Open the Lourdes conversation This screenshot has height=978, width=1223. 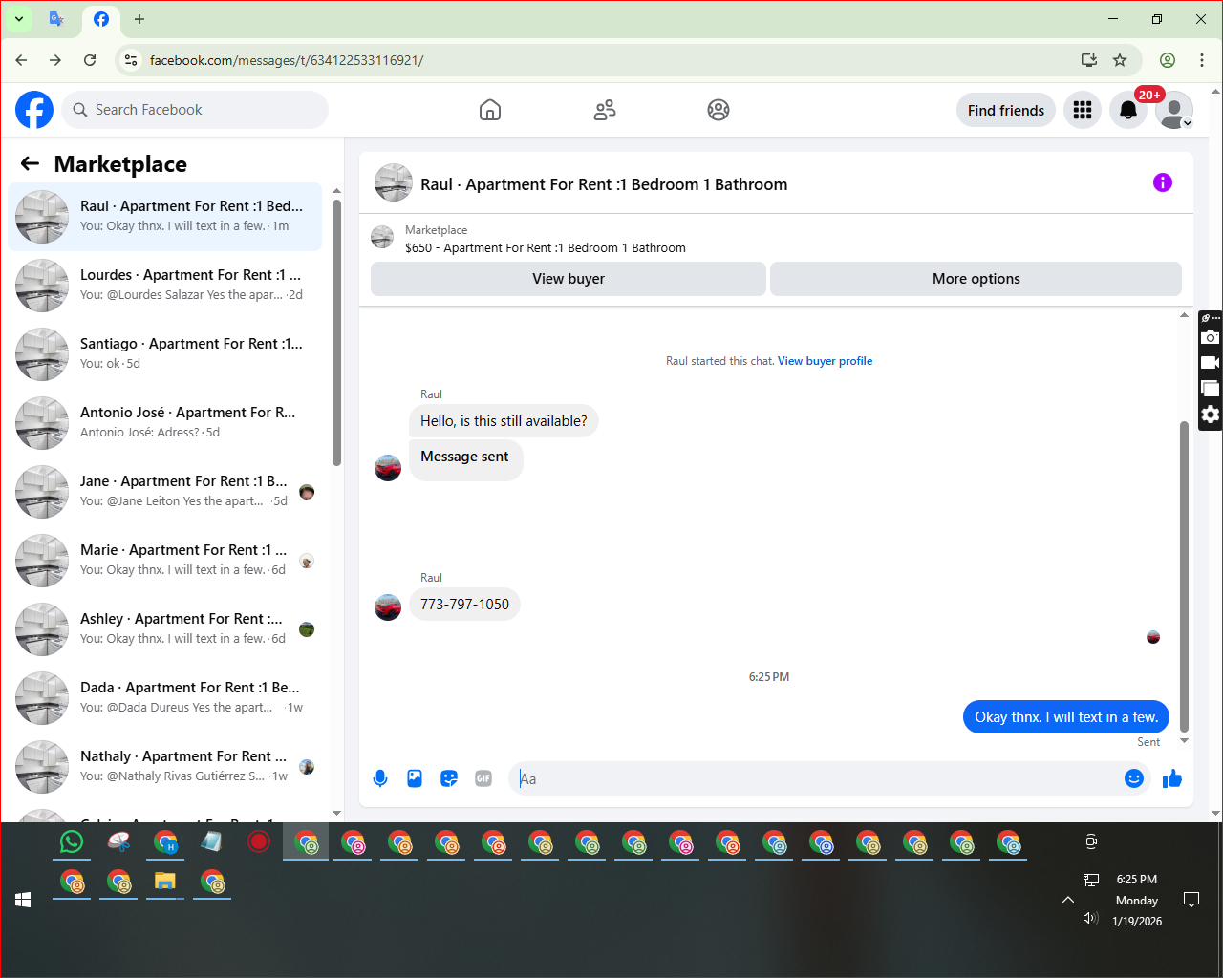coord(165,286)
